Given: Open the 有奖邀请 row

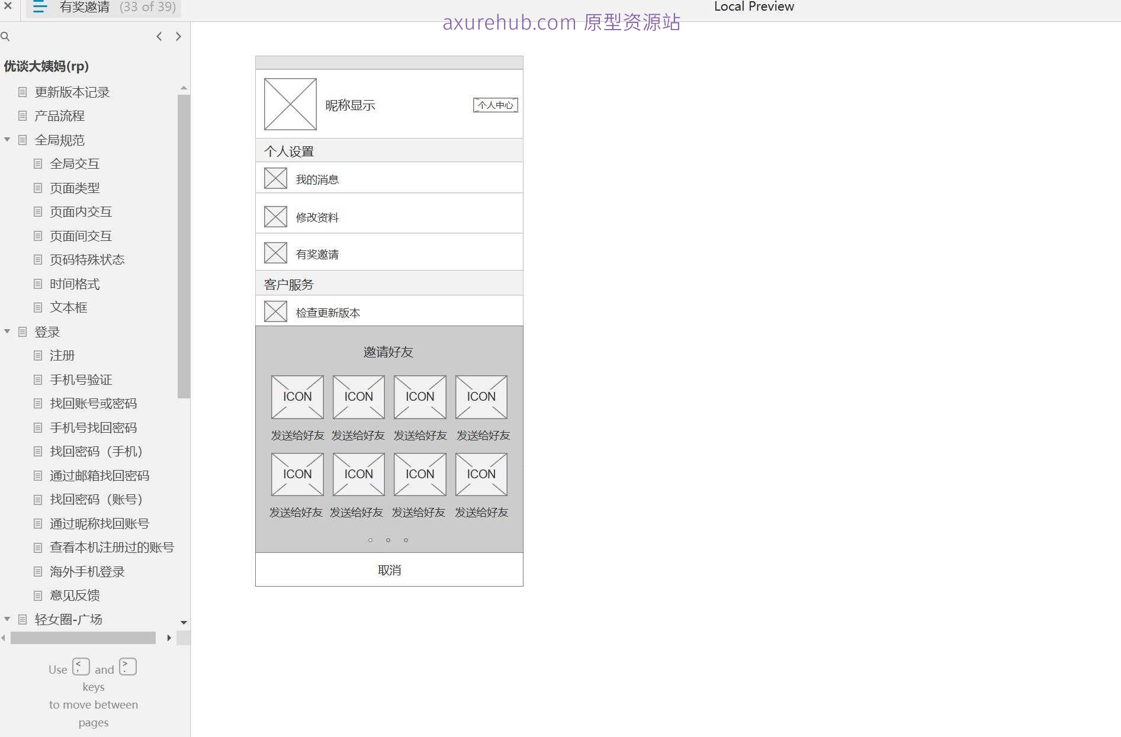Looking at the screenshot, I should click(x=389, y=252).
